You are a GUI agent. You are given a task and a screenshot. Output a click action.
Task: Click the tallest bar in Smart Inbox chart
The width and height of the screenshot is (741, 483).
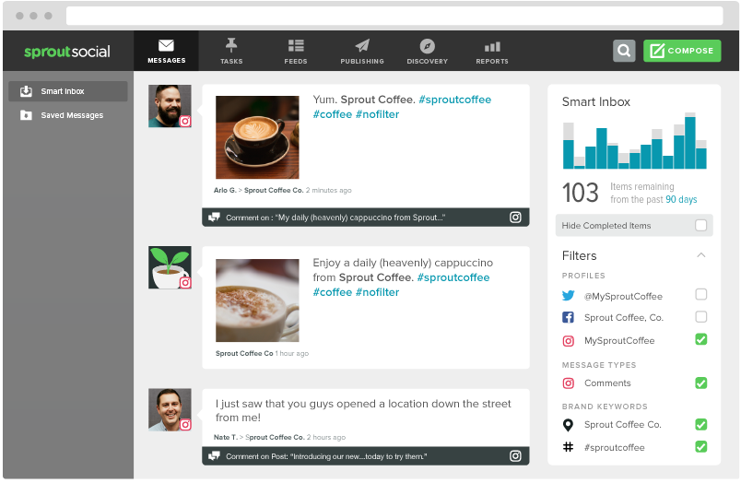pyautogui.click(x=690, y=141)
